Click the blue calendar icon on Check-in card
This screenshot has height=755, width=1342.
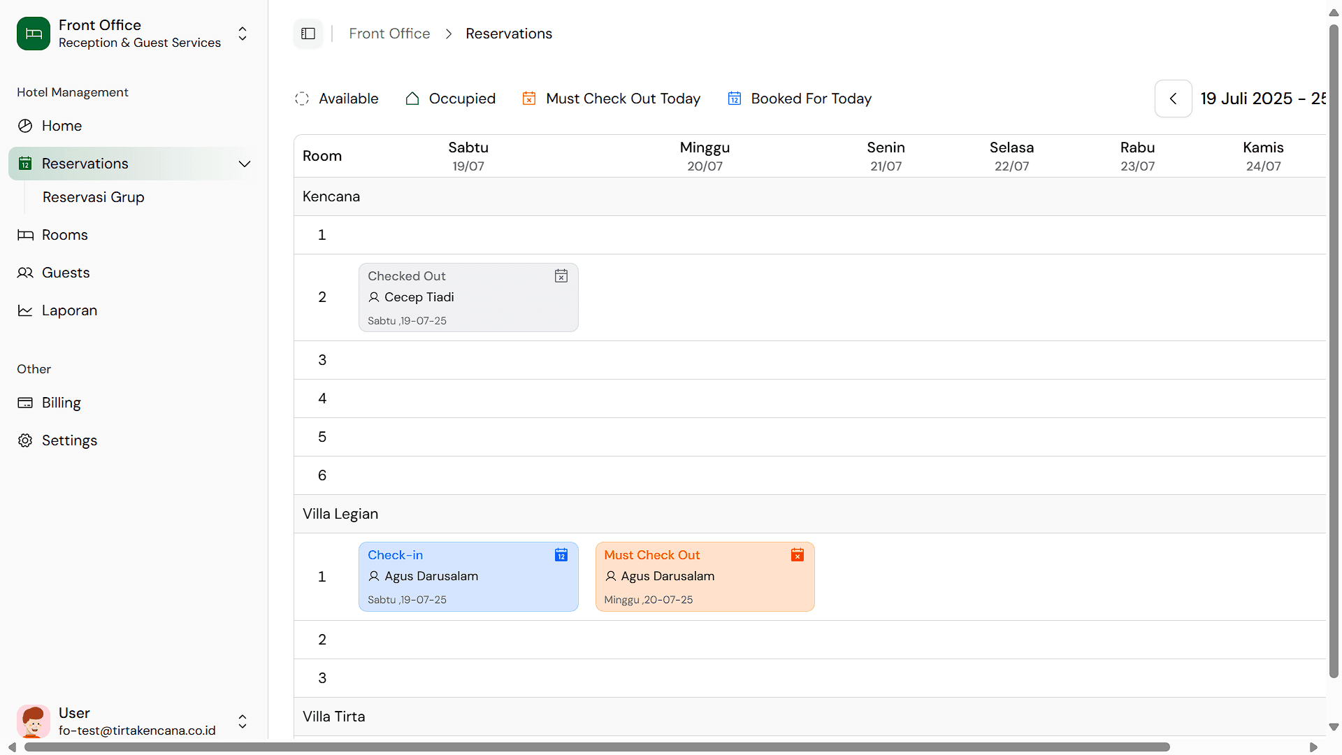(561, 555)
